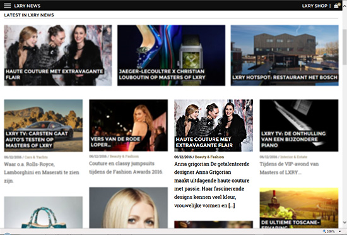The width and height of the screenshot is (347, 235).
Task: Open top Haute Couture met Extravagante Flair banner
Action: pos(58,56)
